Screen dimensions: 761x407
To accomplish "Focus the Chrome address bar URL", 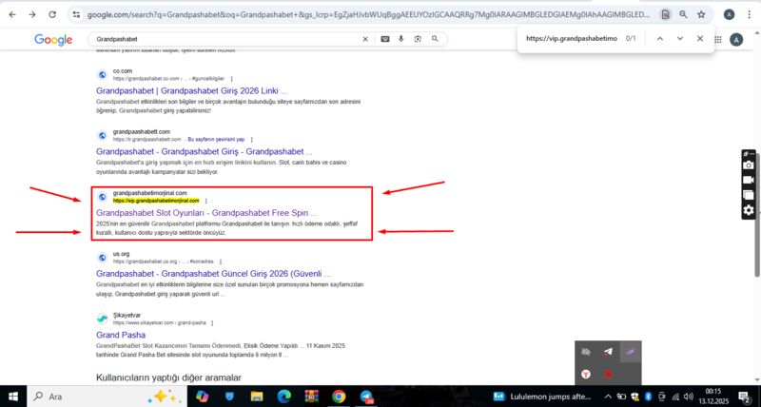I will pyautogui.click(x=368, y=14).
